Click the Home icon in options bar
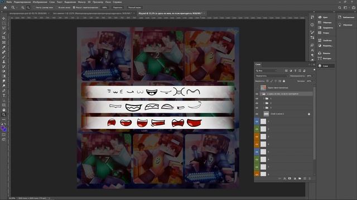 (5, 7)
